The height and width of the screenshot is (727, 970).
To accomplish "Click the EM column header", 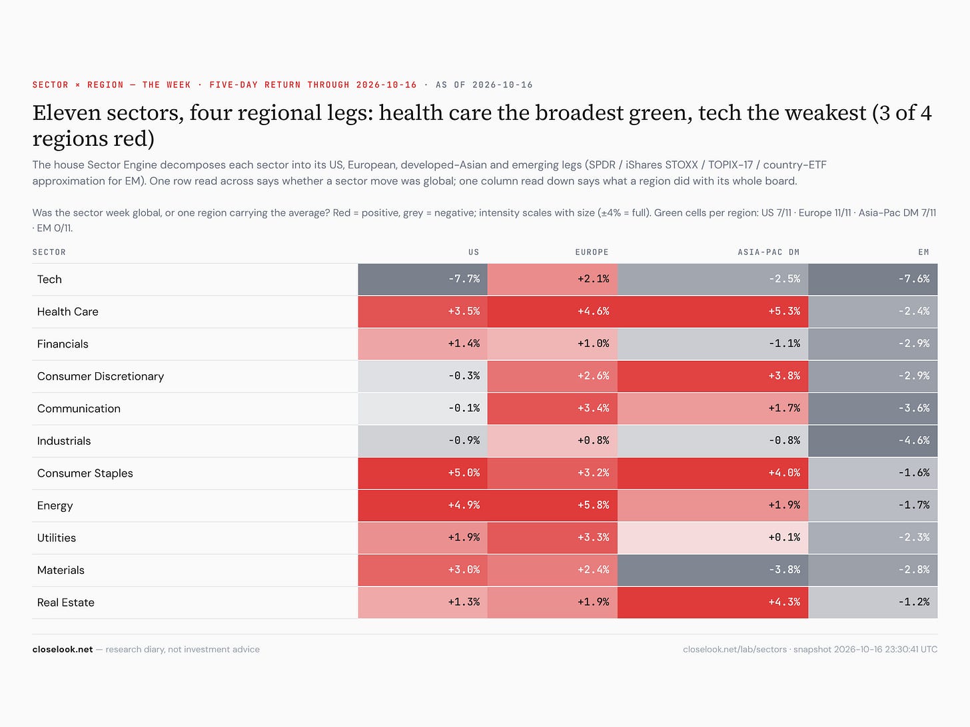I will click(923, 252).
